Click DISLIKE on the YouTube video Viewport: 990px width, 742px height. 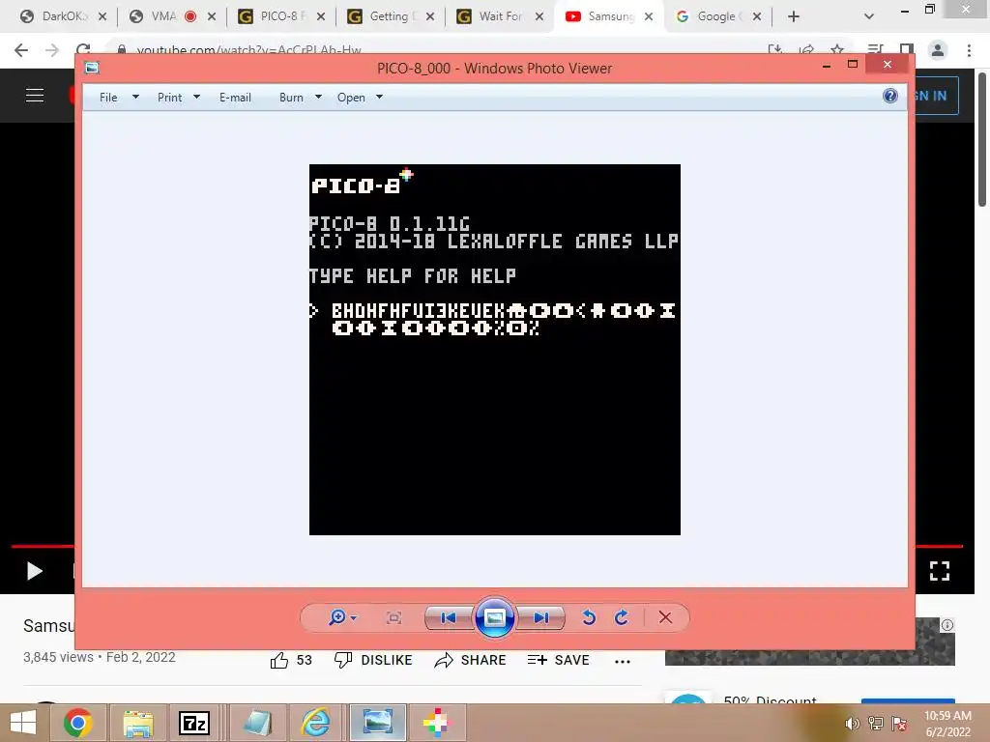tap(373, 660)
